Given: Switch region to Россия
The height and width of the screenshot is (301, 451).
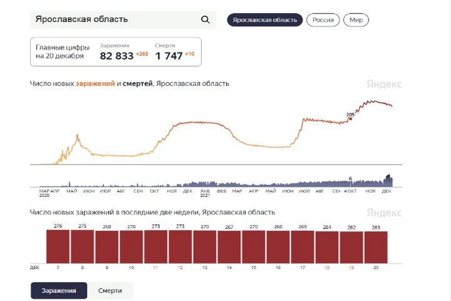Looking at the screenshot, I should [x=323, y=20].
